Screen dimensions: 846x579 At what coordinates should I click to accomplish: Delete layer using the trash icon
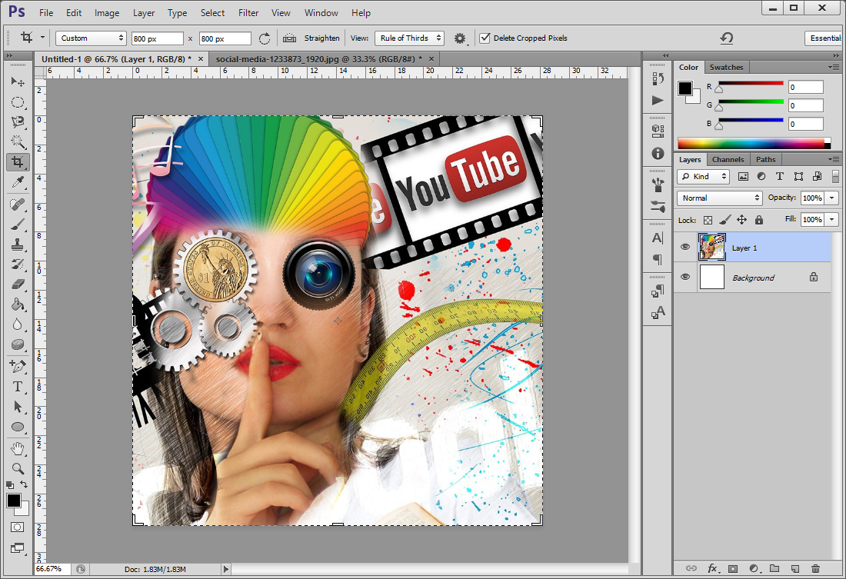(x=814, y=569)
